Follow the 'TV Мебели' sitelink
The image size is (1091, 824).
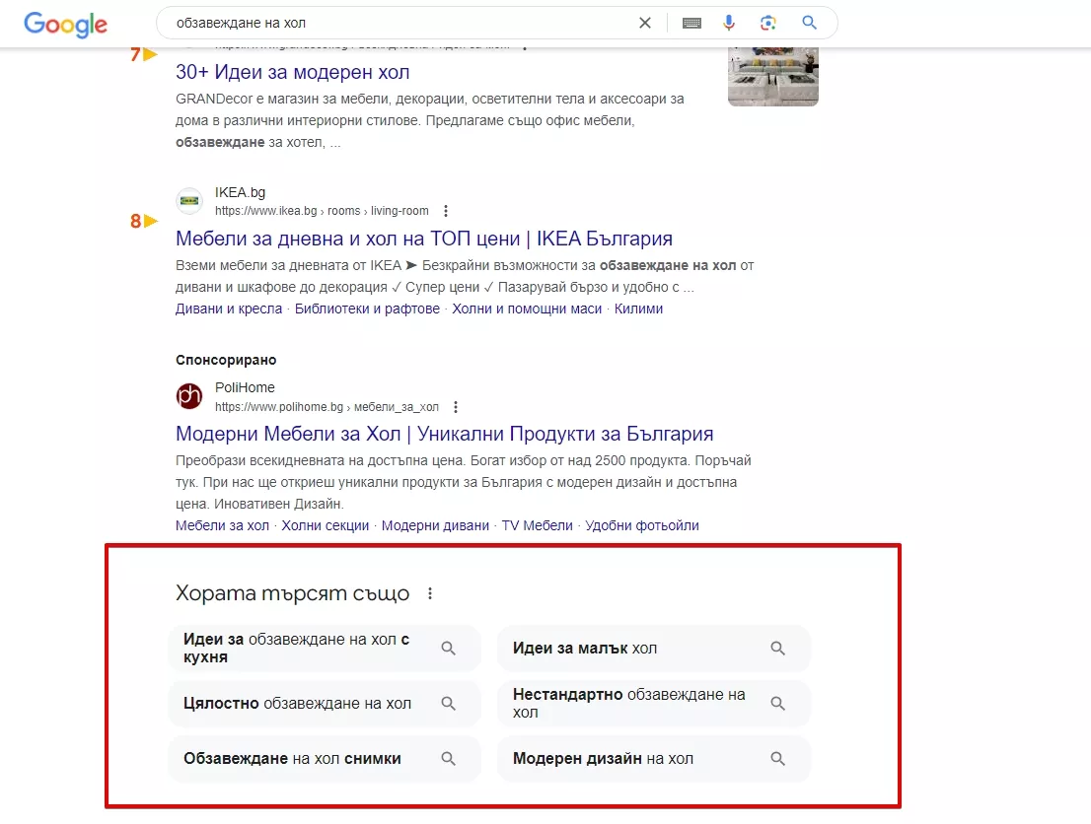(x=538, y=525)
